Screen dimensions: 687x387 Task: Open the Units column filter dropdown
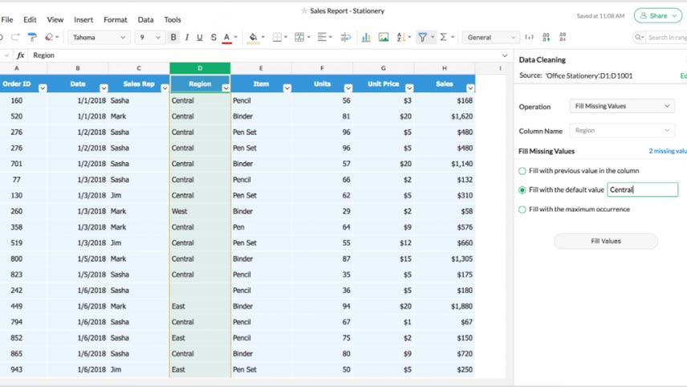348,88
